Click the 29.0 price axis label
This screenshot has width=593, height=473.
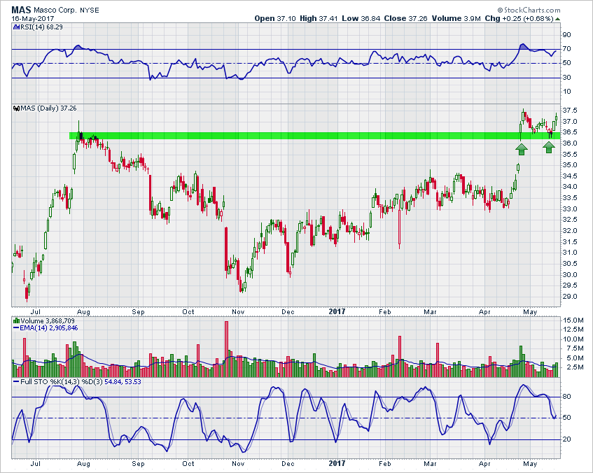tap(570, 297)
